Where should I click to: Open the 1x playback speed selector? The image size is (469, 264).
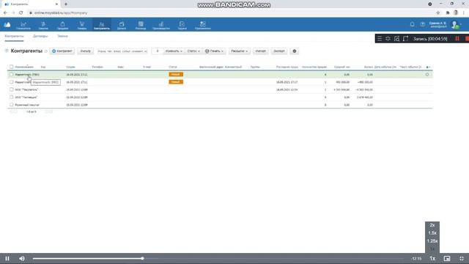432,258
